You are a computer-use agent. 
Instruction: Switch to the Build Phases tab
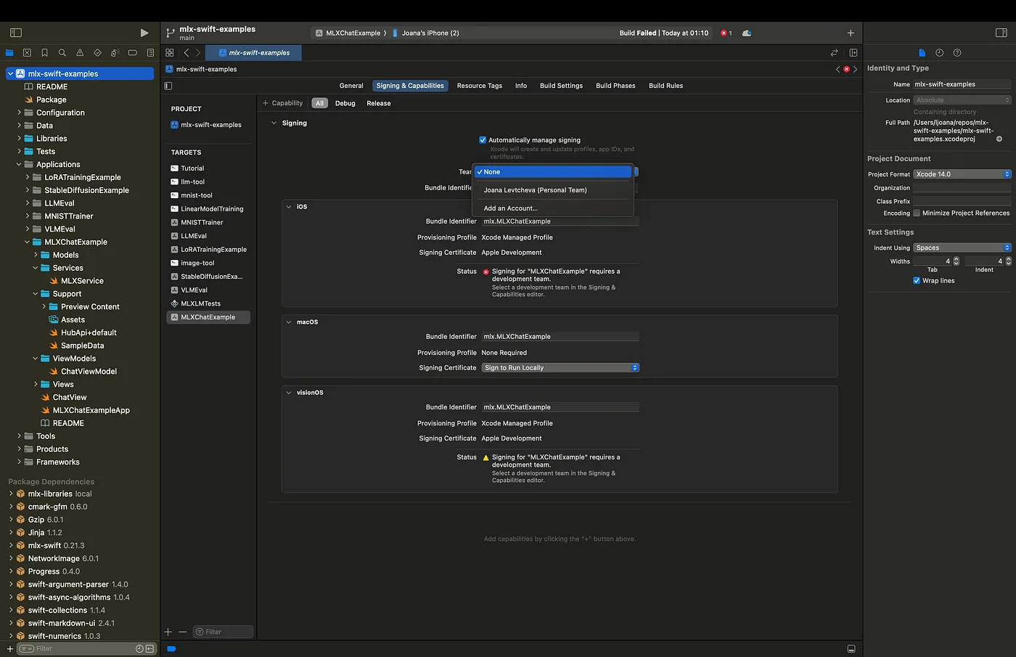(615, 86)
